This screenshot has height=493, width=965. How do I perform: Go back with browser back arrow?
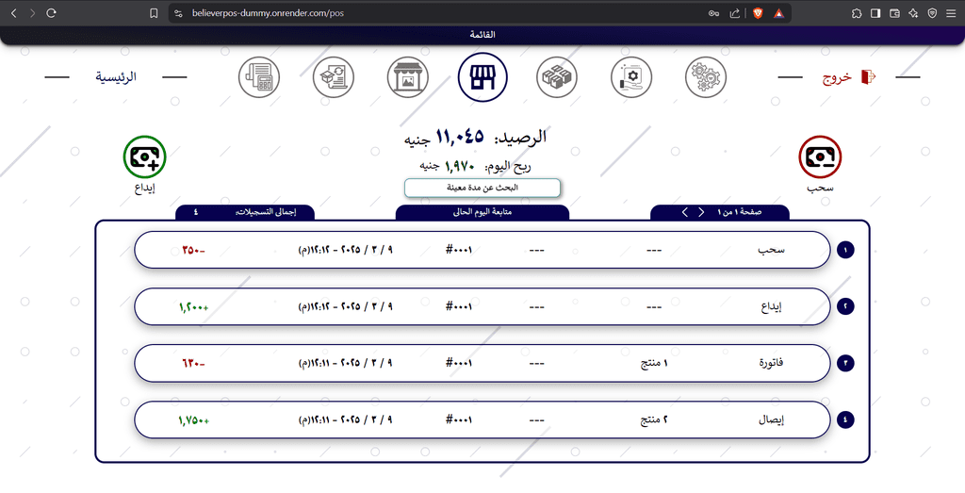point(14,13)
